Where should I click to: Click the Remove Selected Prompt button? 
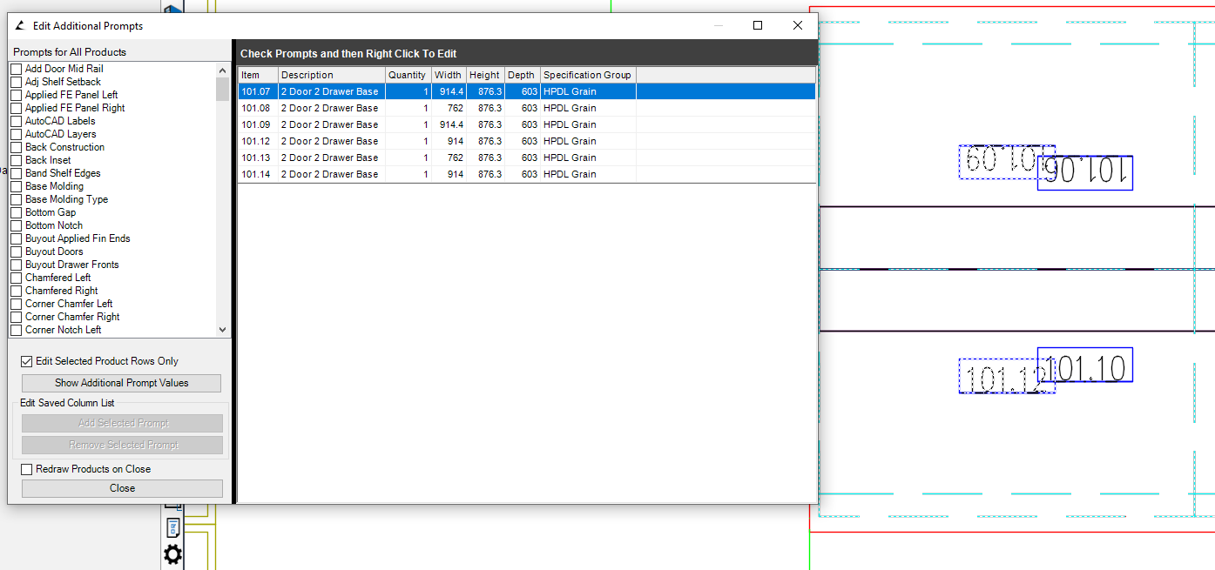pos(122,445)
